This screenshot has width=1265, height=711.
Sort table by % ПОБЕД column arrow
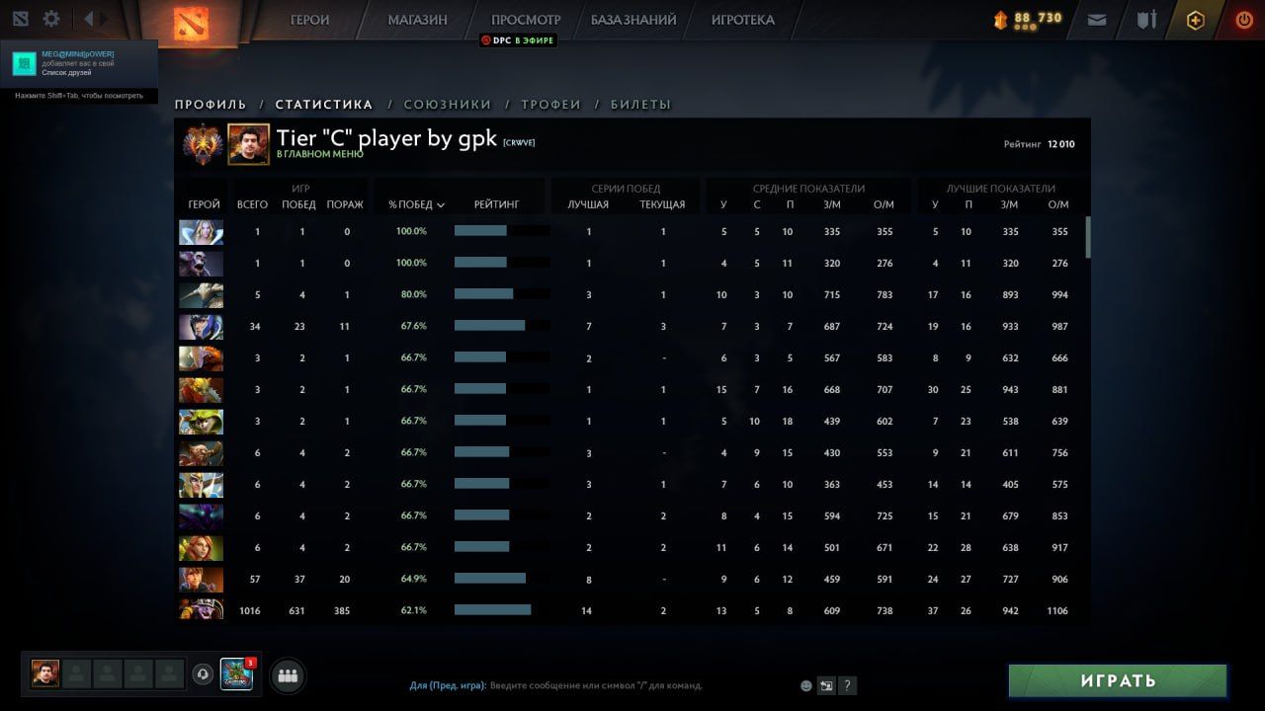pyautogui.click(x=441, y=205)
